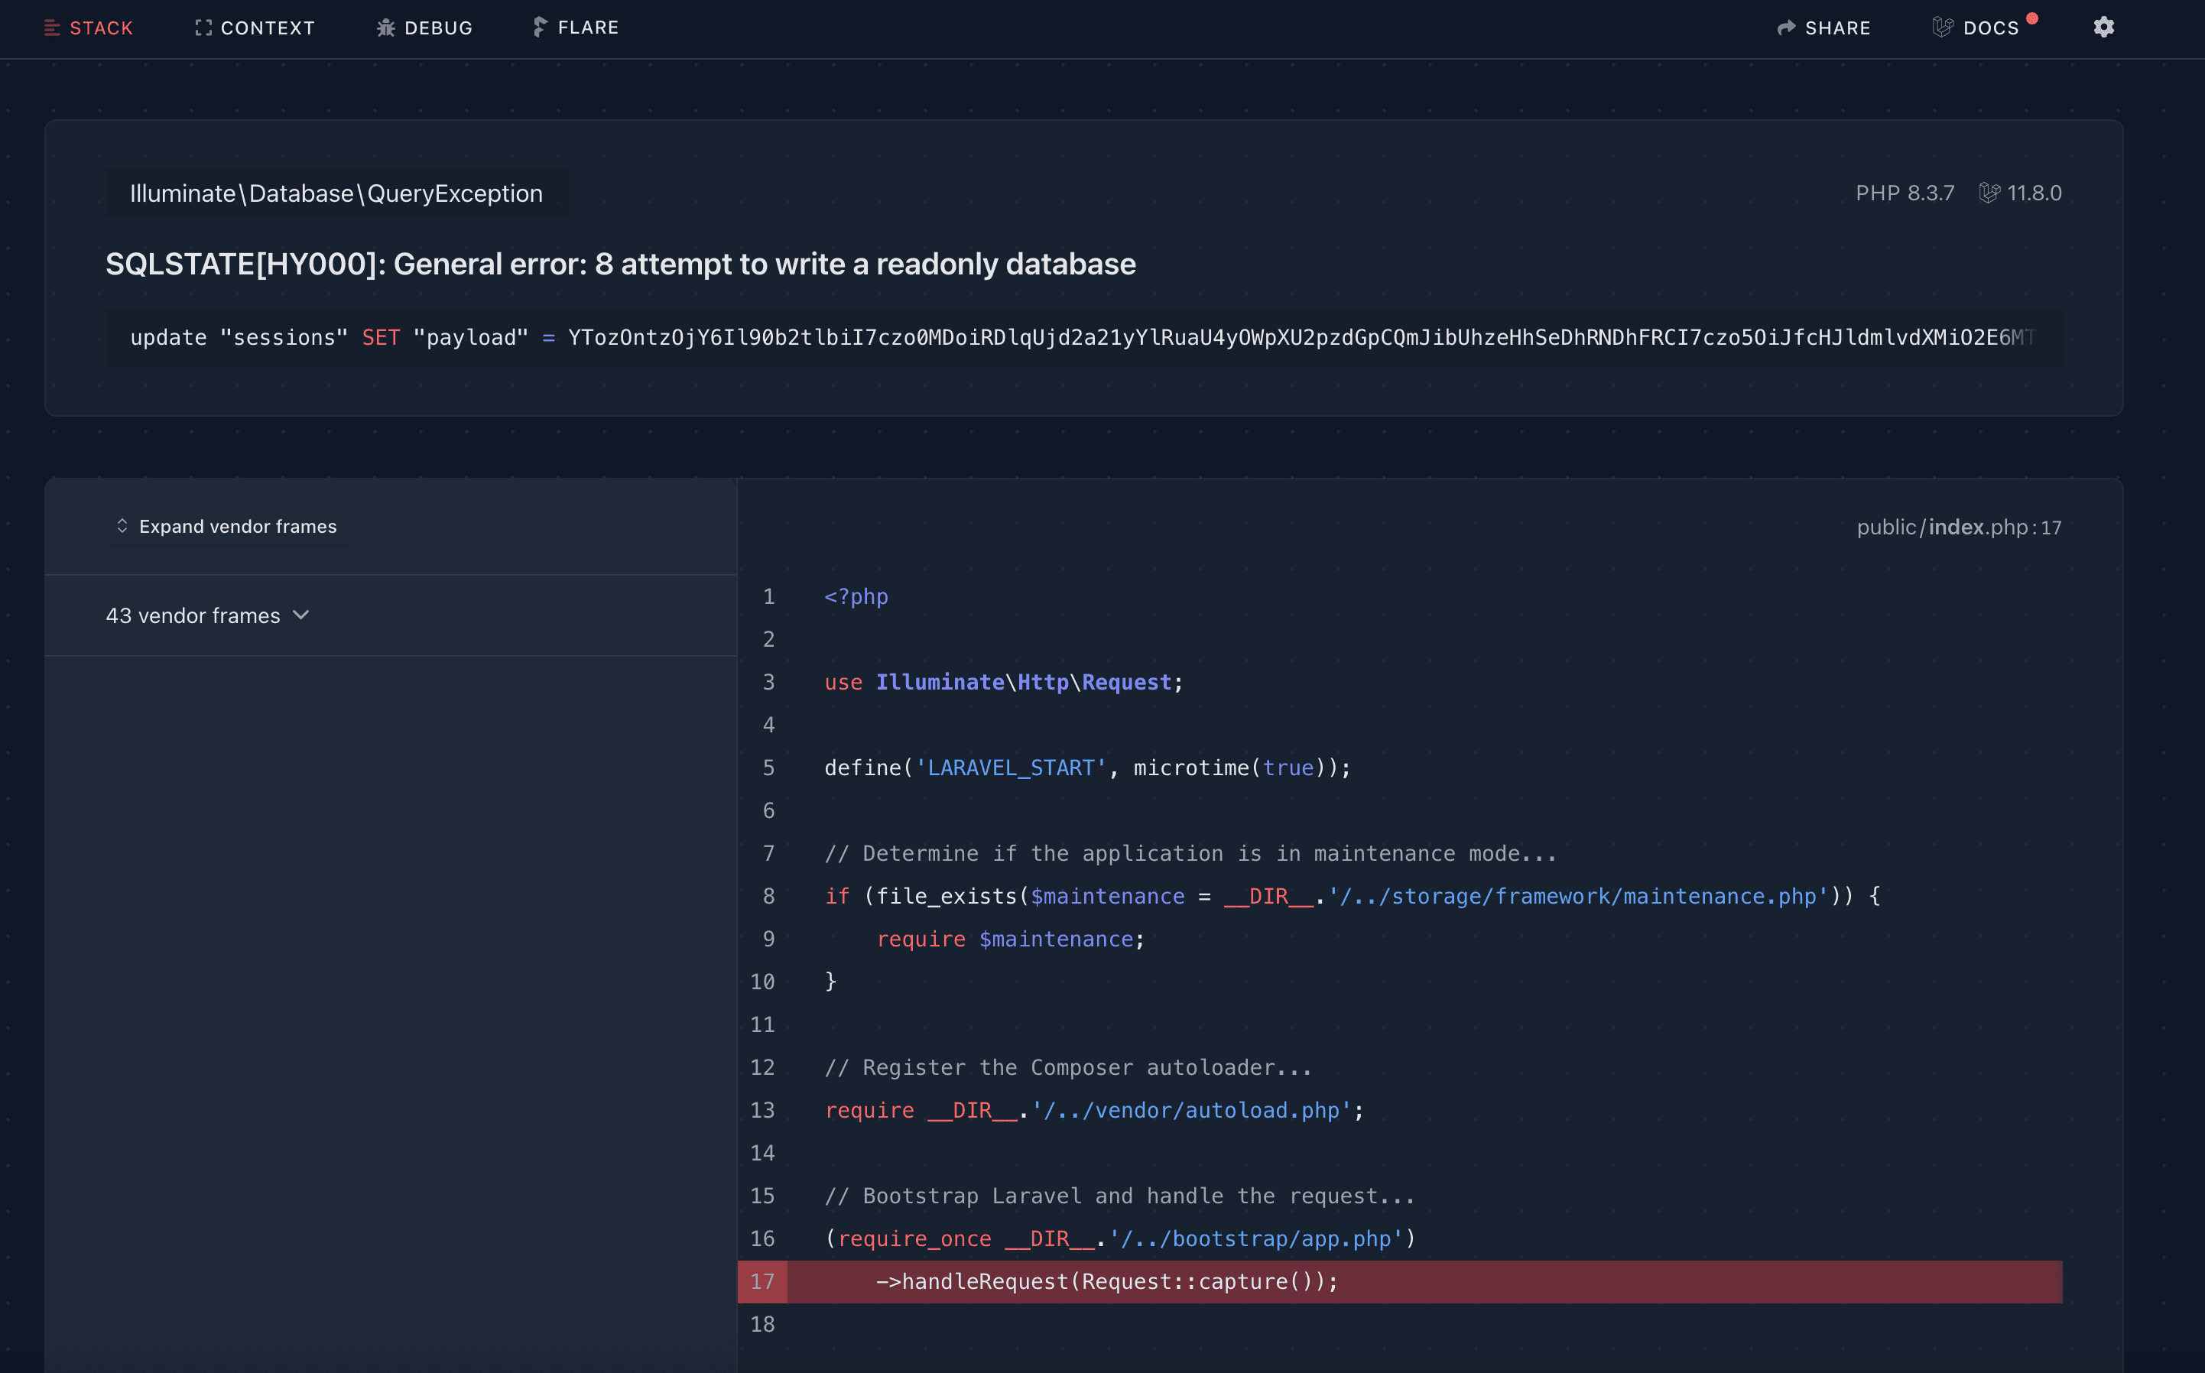The image size is (2205, 1373).
Task: Click the highlighted line 17 handleRequest code
Action: click(x=1107, y=1282)
